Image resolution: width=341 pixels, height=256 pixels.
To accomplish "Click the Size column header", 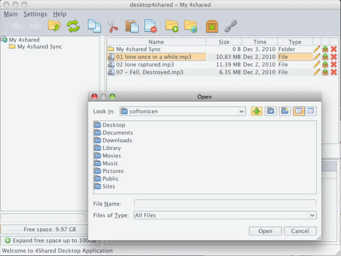I will [x=224, y=42].
